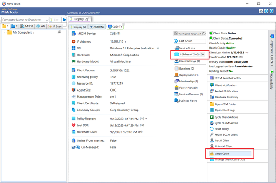This screenshot has width=276, height=183.
Task: Expand the Policy Request dropdown arrow
Action: (x=146, y=119)
